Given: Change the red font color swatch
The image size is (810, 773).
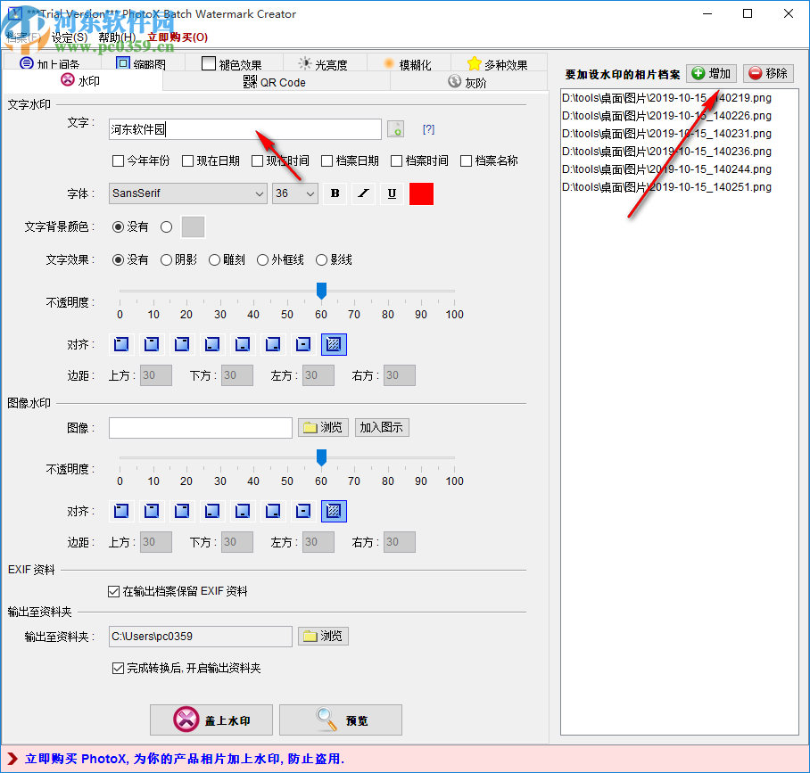Looking at the screenshot, I should coord(420,193).
